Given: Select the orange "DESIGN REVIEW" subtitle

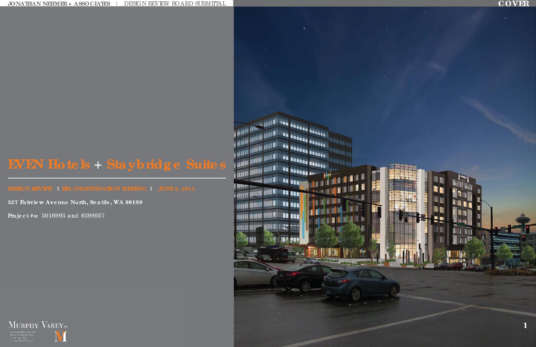Looking at the screenshot, I should point(30,189).
